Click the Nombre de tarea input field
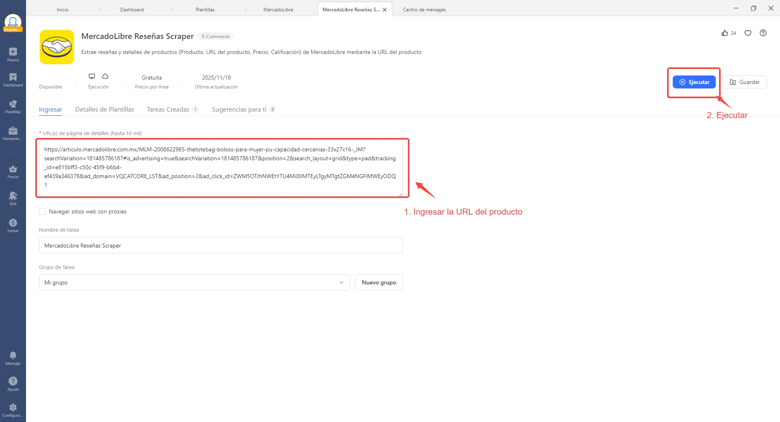This screenshot has width=780, height=422. (221, 245)
